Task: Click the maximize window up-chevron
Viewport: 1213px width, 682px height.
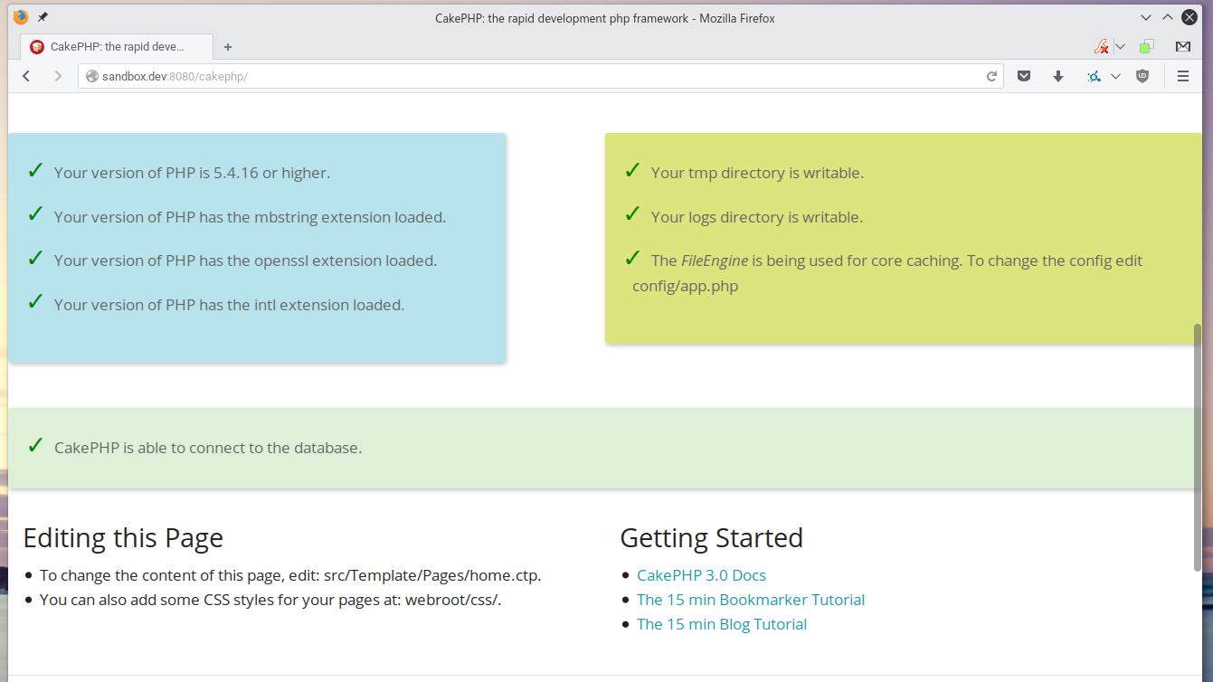Action: (1168, 17)
